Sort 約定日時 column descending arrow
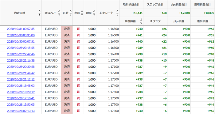 (40, 14)
